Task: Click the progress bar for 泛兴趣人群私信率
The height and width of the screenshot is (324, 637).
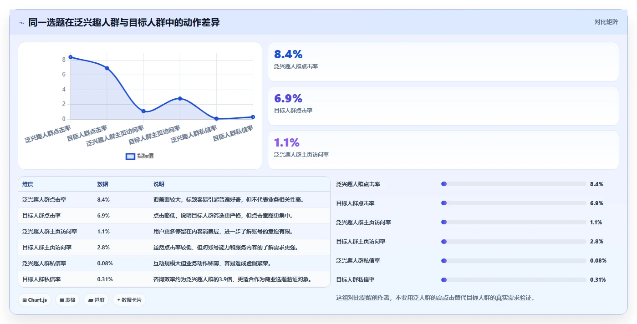Action: (514, 260)
